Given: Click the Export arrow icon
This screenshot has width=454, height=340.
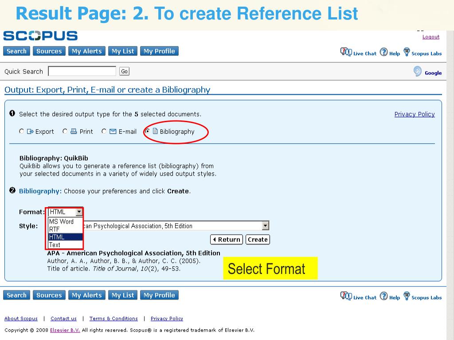Looking at the screenshot, I should [30, 131].
